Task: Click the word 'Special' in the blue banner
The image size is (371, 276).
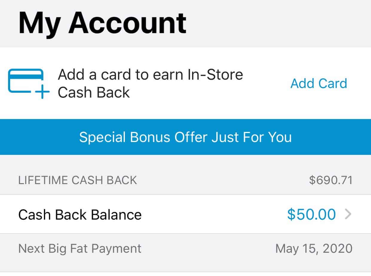Action: pos(102,137)
